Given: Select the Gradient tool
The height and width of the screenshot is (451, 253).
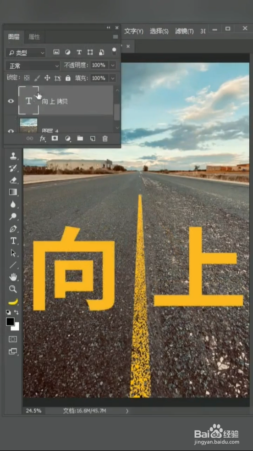Looking at the screenshot, I should pos(13,192).
